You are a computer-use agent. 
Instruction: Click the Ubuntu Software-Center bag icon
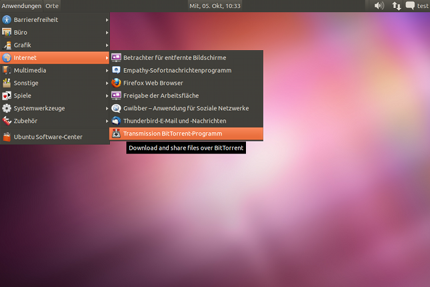coord(7,137)
